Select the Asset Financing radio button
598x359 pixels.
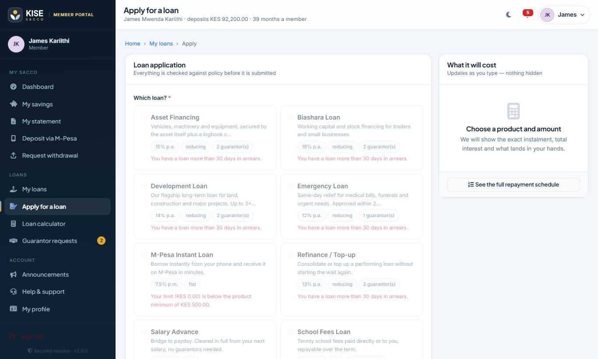(x=144, y=117)
